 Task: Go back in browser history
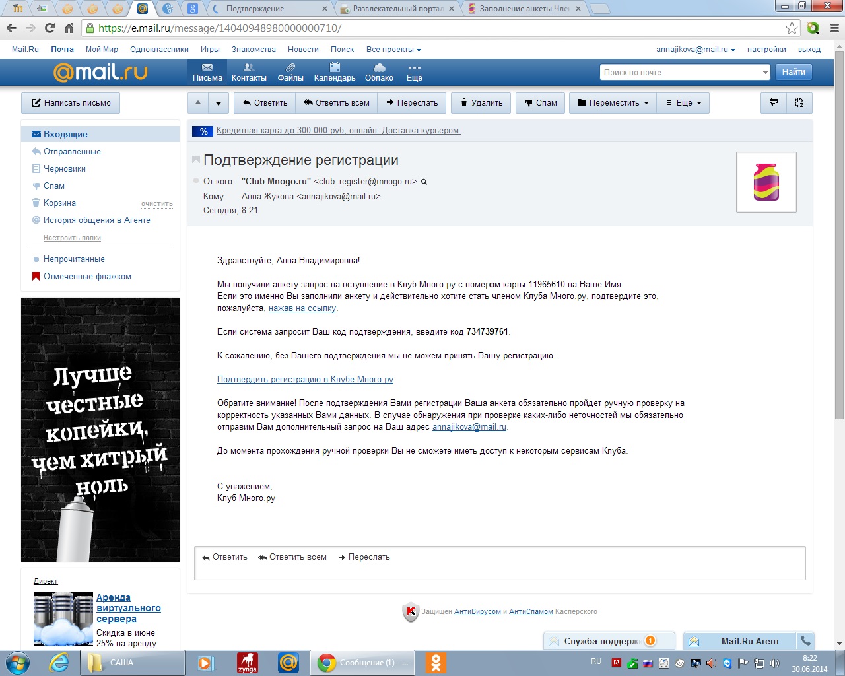tap(11, 28)
